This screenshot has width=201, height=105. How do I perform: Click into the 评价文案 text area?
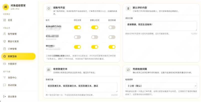(x=161, y=26)
